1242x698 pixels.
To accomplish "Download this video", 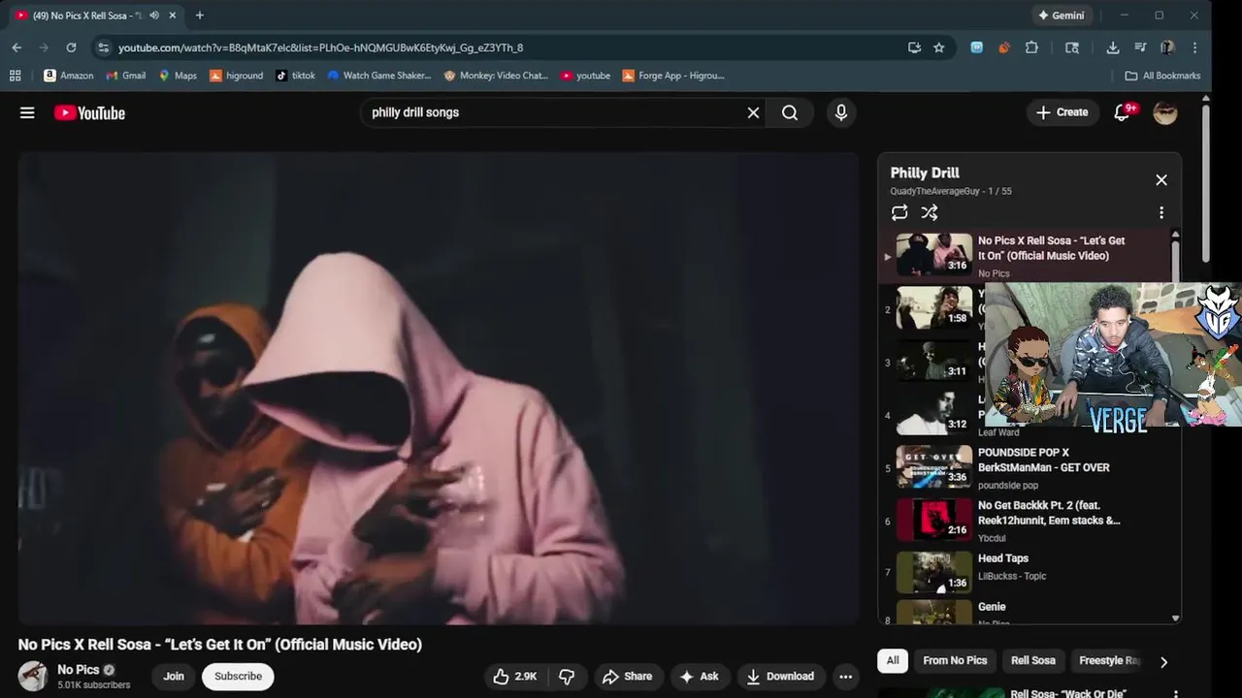I will (781, 677).
